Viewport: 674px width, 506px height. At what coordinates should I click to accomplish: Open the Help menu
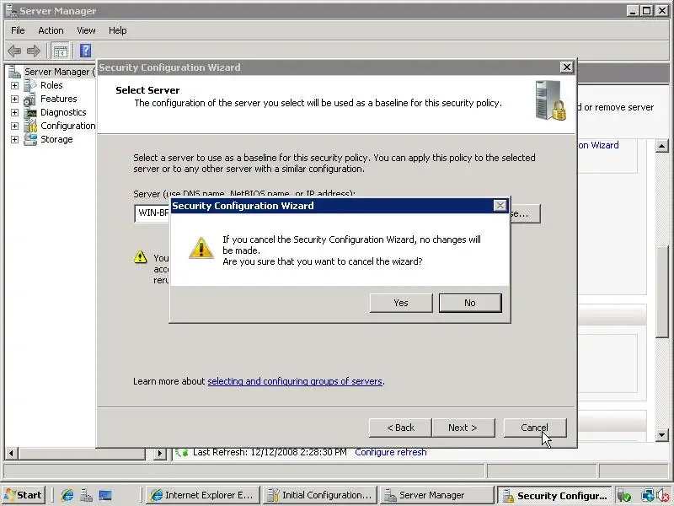117,30
